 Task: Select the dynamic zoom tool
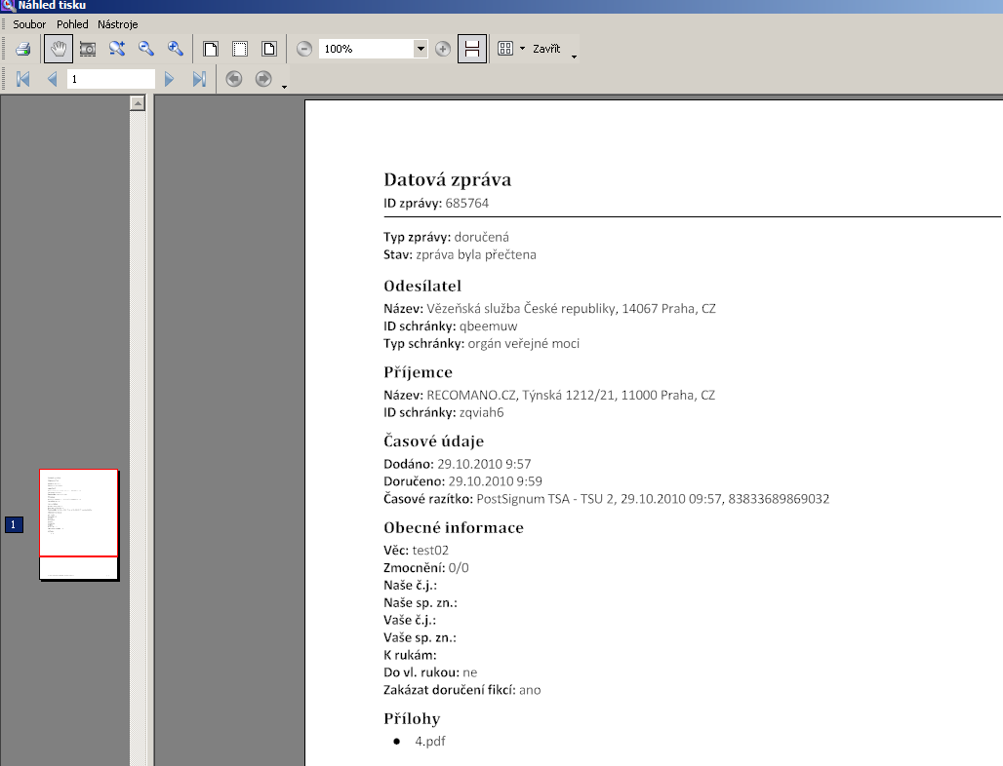pyautogui.click(x=117, y=49)
